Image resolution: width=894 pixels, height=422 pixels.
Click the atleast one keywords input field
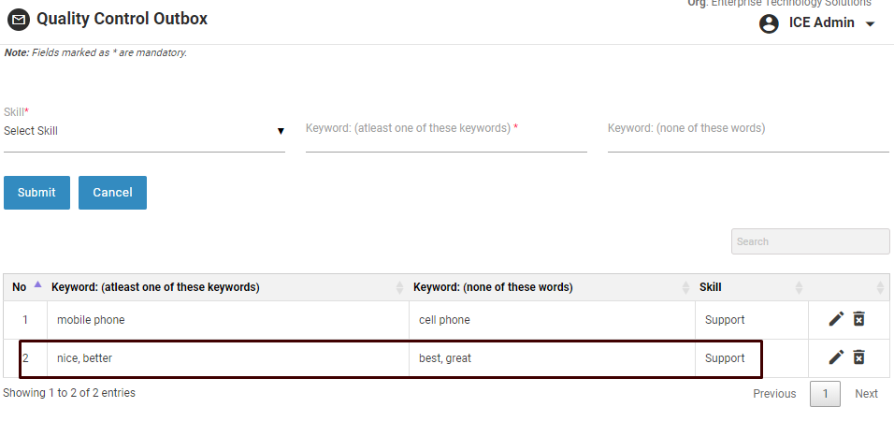pos(446,137)
